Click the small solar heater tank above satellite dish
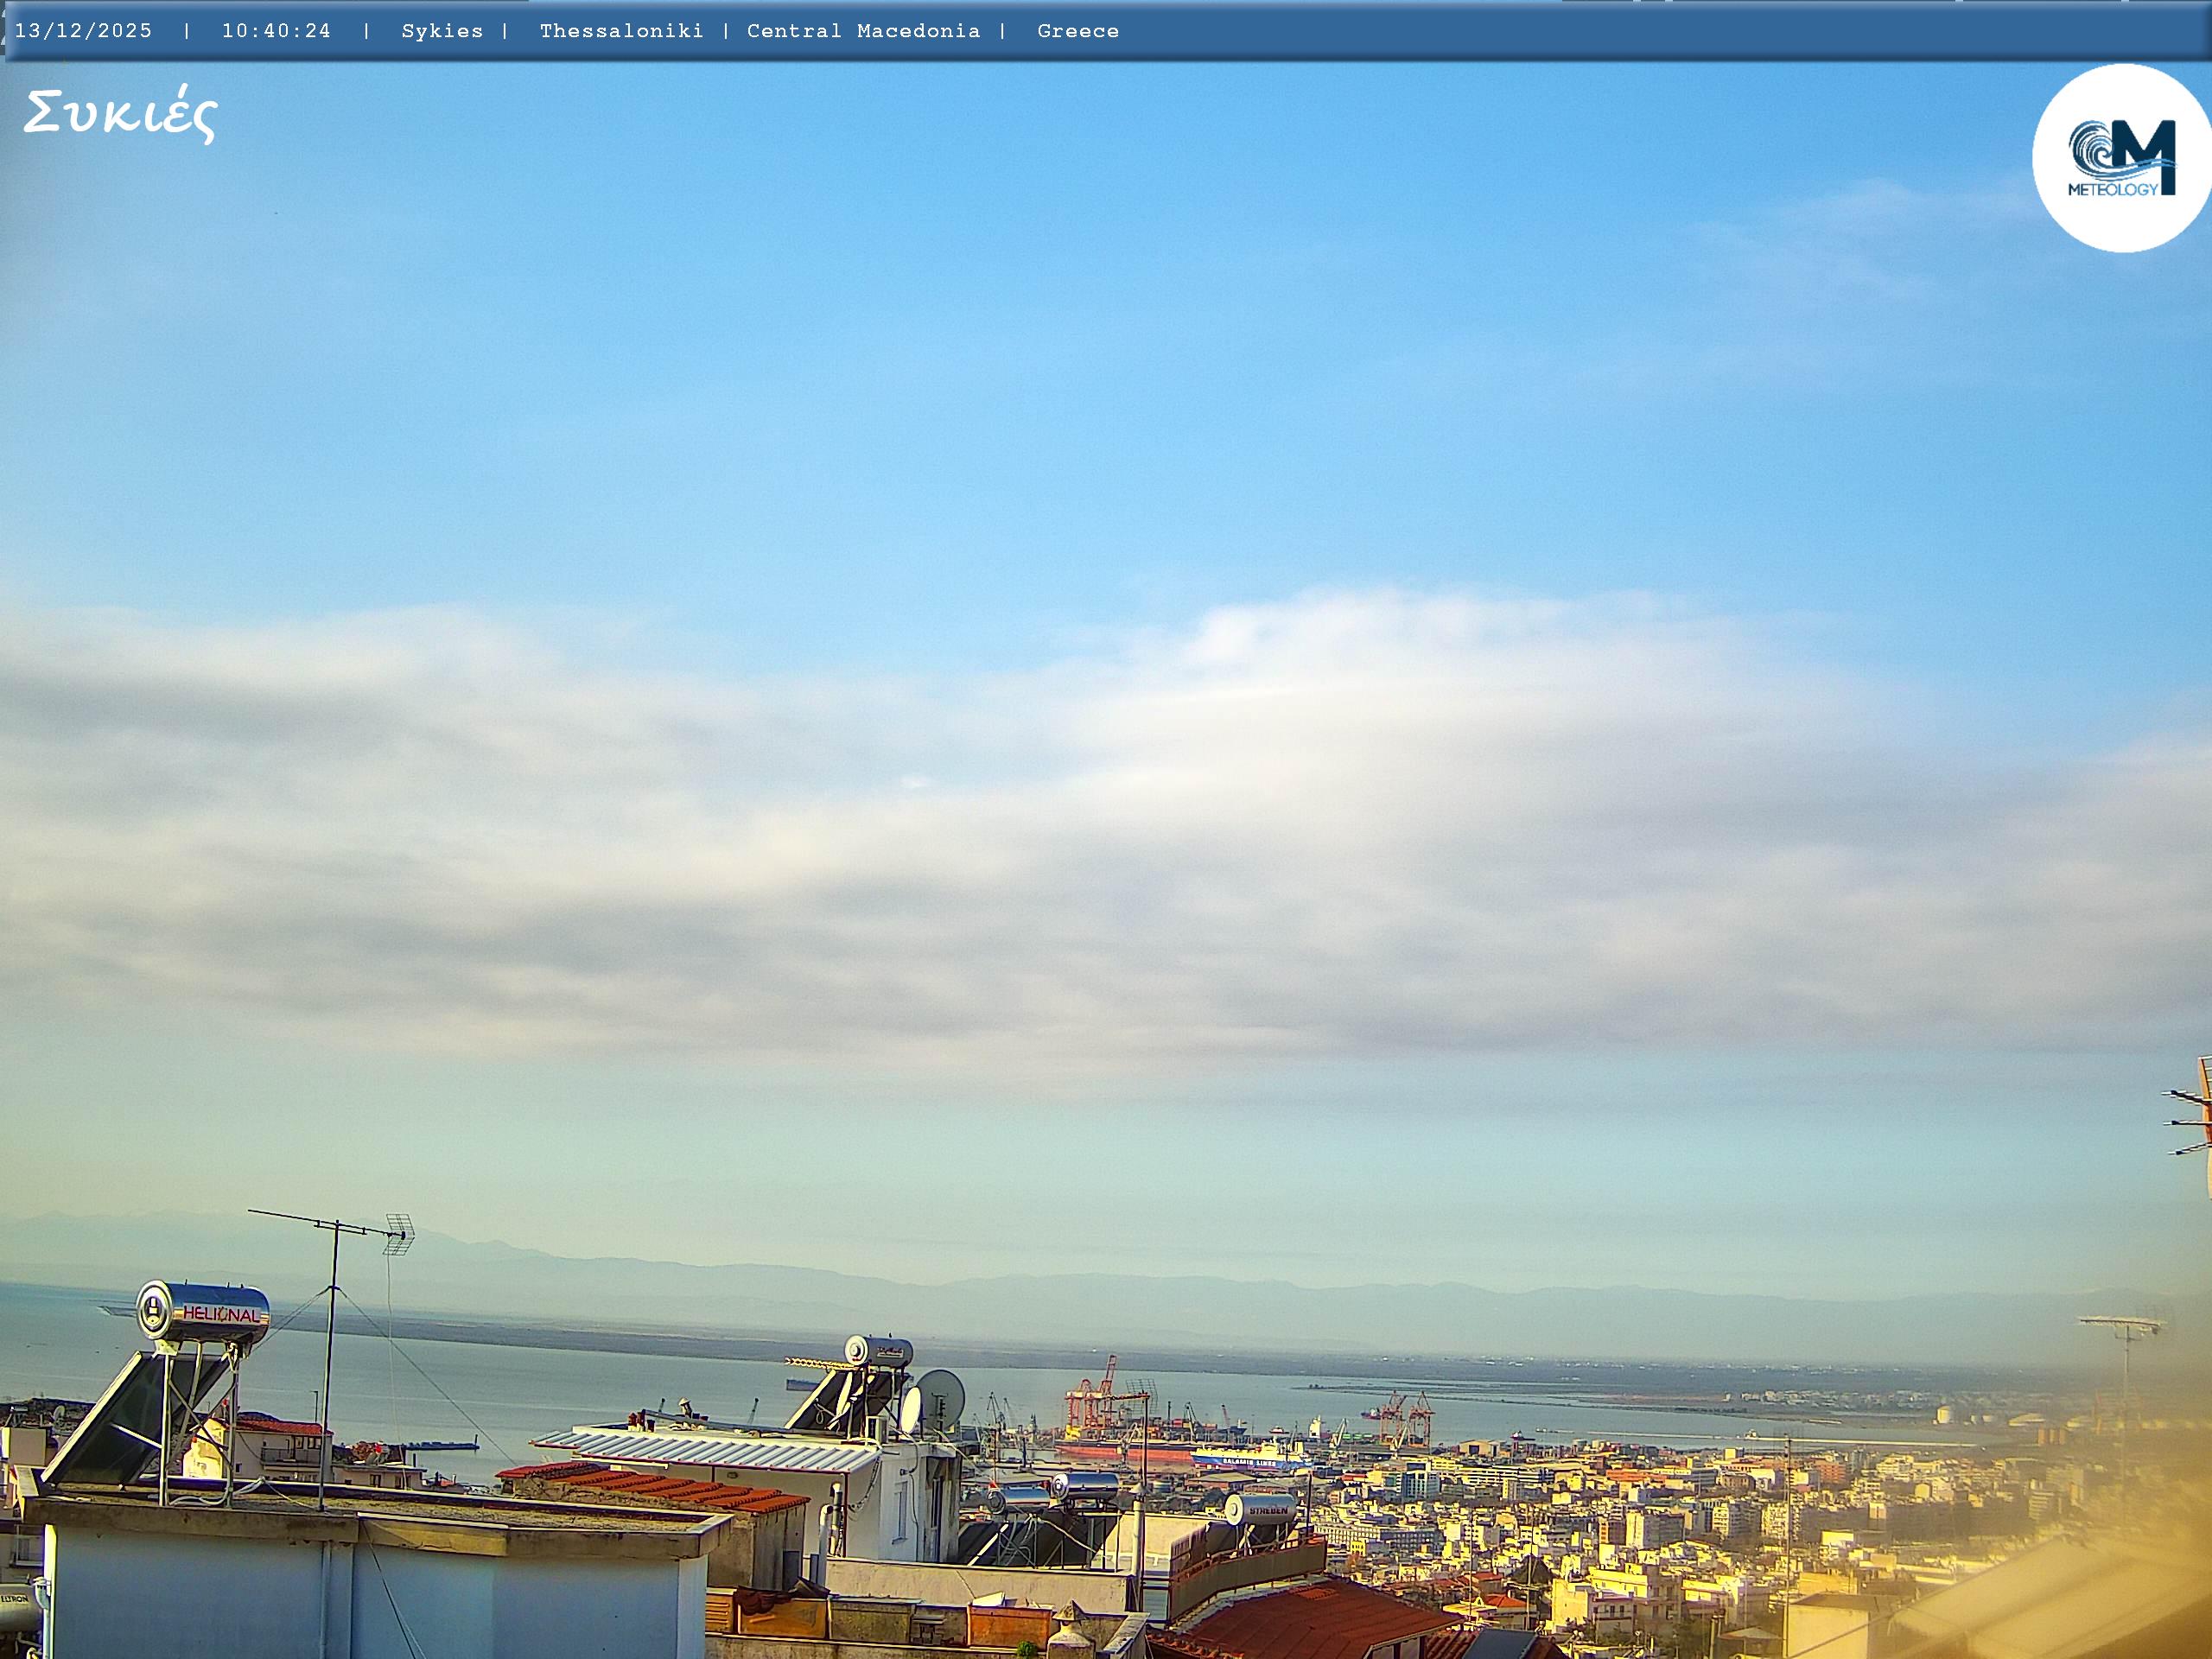Screen dimensions: 2212x1659 [x=879, y=1351]
